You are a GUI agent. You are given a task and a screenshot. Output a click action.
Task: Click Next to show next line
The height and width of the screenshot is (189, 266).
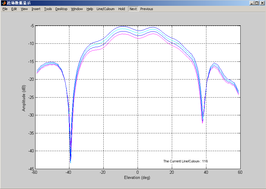(133, 9)
